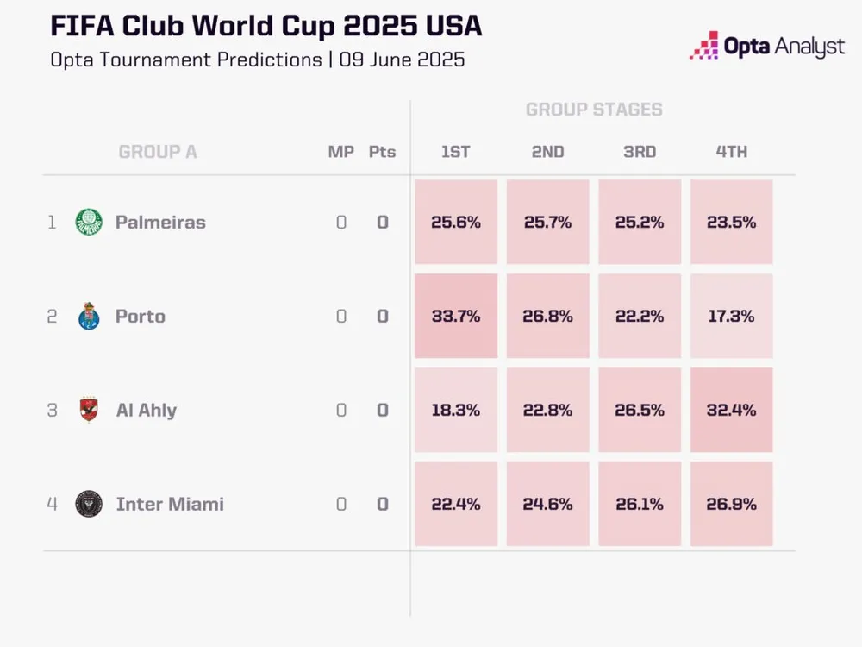Viewport: 862px width, 647px height.
Task: Click the Al Ahly club crest
Action: point(88,410)
